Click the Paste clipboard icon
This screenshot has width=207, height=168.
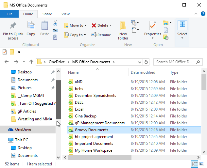pos(44,25)
